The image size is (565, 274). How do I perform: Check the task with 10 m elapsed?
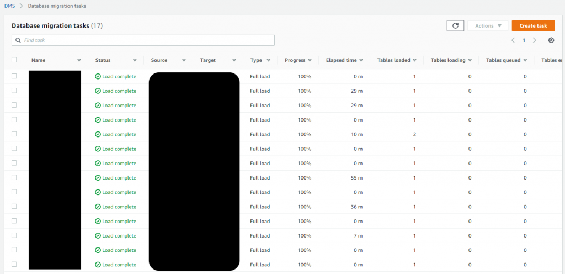point(14,134)
